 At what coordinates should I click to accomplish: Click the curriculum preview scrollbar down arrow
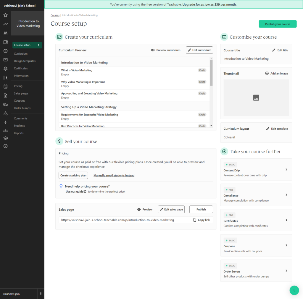click(211, 126)
